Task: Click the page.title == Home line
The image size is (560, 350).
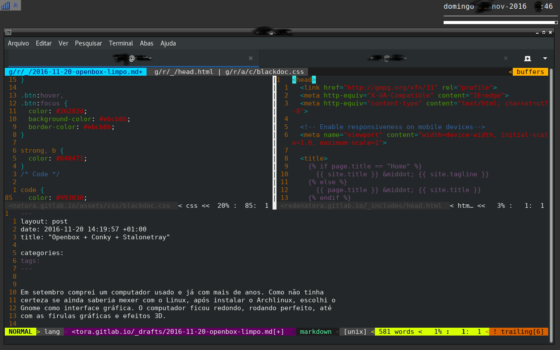Action: [x=365, y=166]
